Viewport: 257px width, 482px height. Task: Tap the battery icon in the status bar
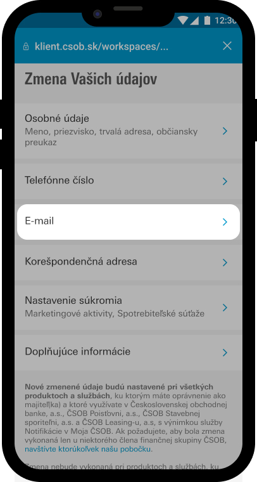208,20
